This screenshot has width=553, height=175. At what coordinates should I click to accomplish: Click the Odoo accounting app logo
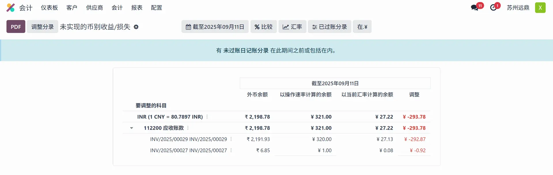[11, 8]
